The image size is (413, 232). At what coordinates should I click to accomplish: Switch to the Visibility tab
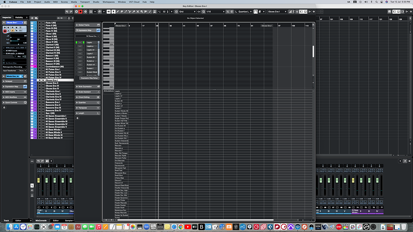coord(19,17)
